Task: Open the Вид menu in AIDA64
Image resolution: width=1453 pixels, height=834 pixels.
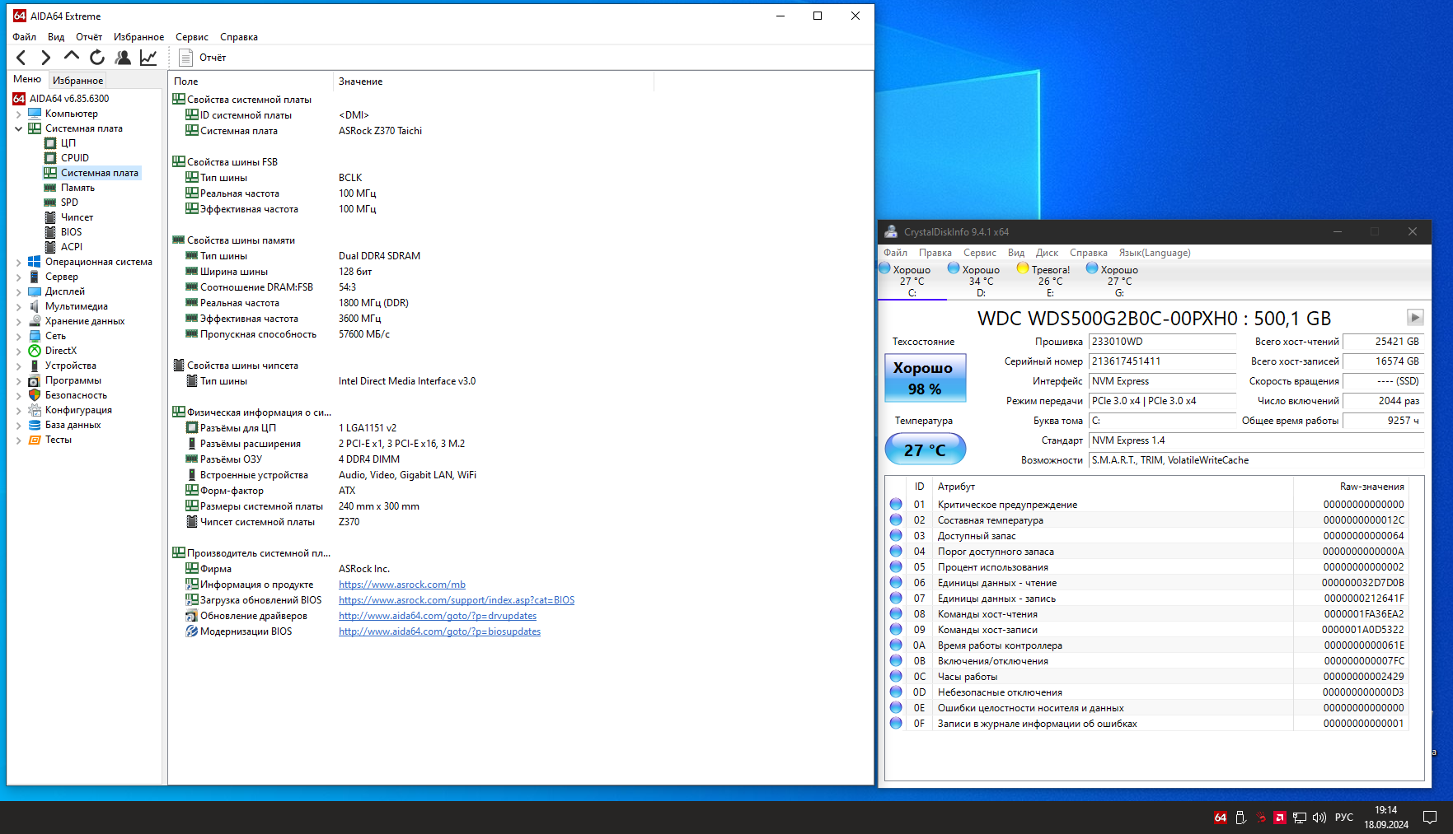Action: click(56, 37)
